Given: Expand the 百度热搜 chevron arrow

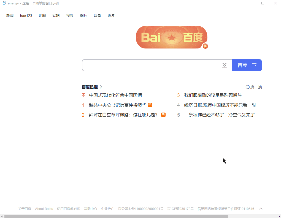Looking at the screenshot, I should 101,87.
